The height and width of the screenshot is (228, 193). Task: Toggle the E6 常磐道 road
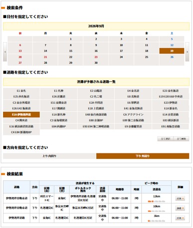133,103
